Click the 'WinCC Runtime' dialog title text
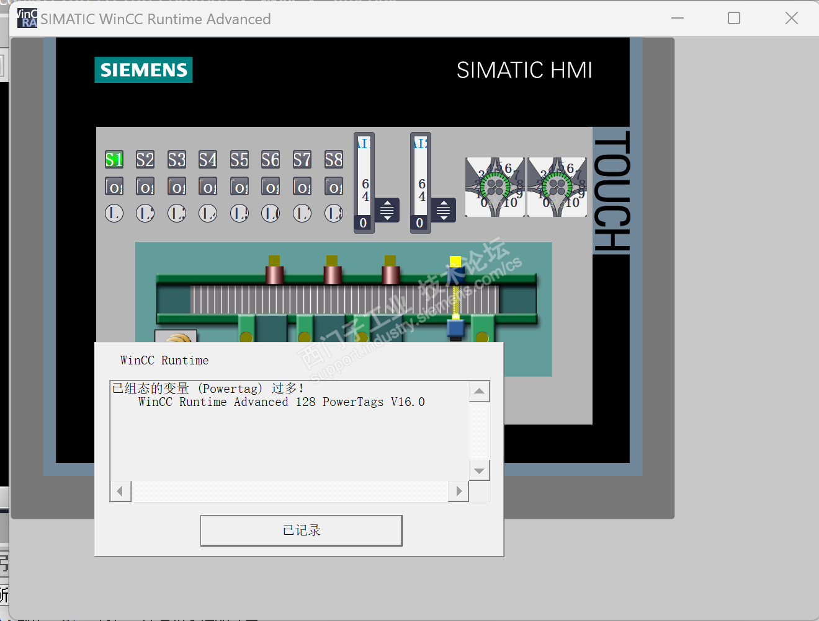Image resolution: width=819 pixels, height=621 pixels. 164,361
